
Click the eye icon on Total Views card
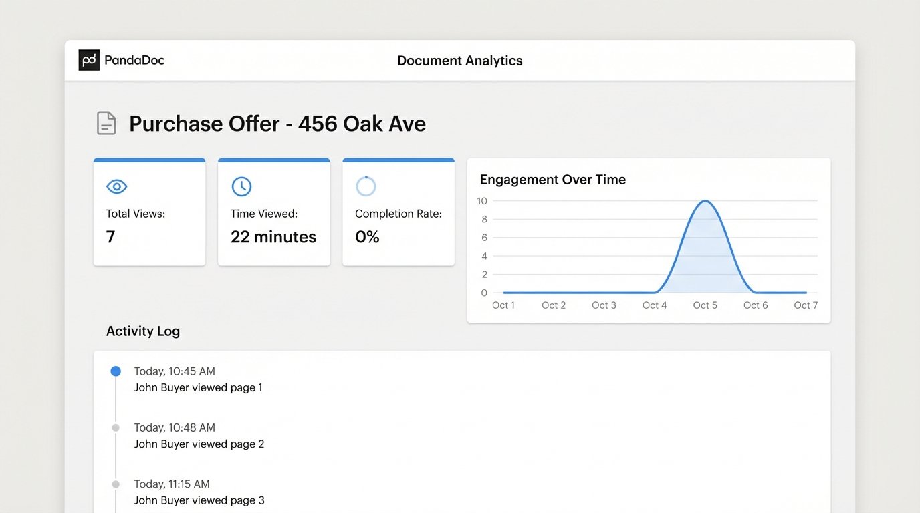click(116, 186)
